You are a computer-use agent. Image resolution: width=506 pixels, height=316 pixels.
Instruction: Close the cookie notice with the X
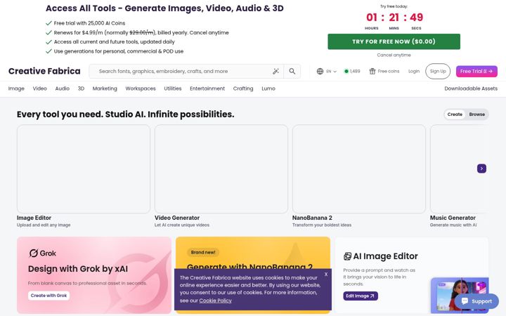tap(326, 275)
